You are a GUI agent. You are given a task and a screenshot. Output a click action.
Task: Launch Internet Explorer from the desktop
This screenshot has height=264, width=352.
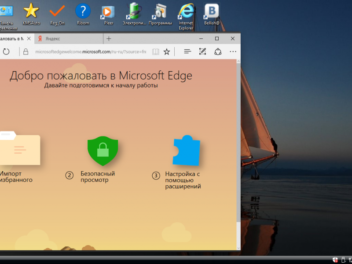pyautogui.click(x=186, y=16)
